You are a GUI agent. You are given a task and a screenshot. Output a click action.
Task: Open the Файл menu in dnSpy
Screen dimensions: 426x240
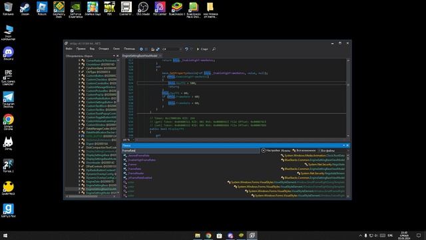[69, 49]
